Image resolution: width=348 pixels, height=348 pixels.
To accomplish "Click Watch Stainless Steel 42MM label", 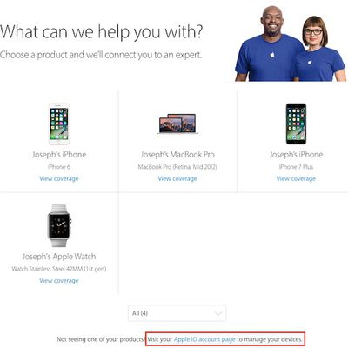I will [x=59, y=269].
